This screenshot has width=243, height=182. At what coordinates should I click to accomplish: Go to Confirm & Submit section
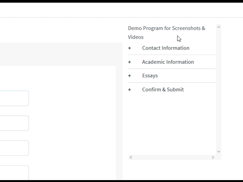163,89
